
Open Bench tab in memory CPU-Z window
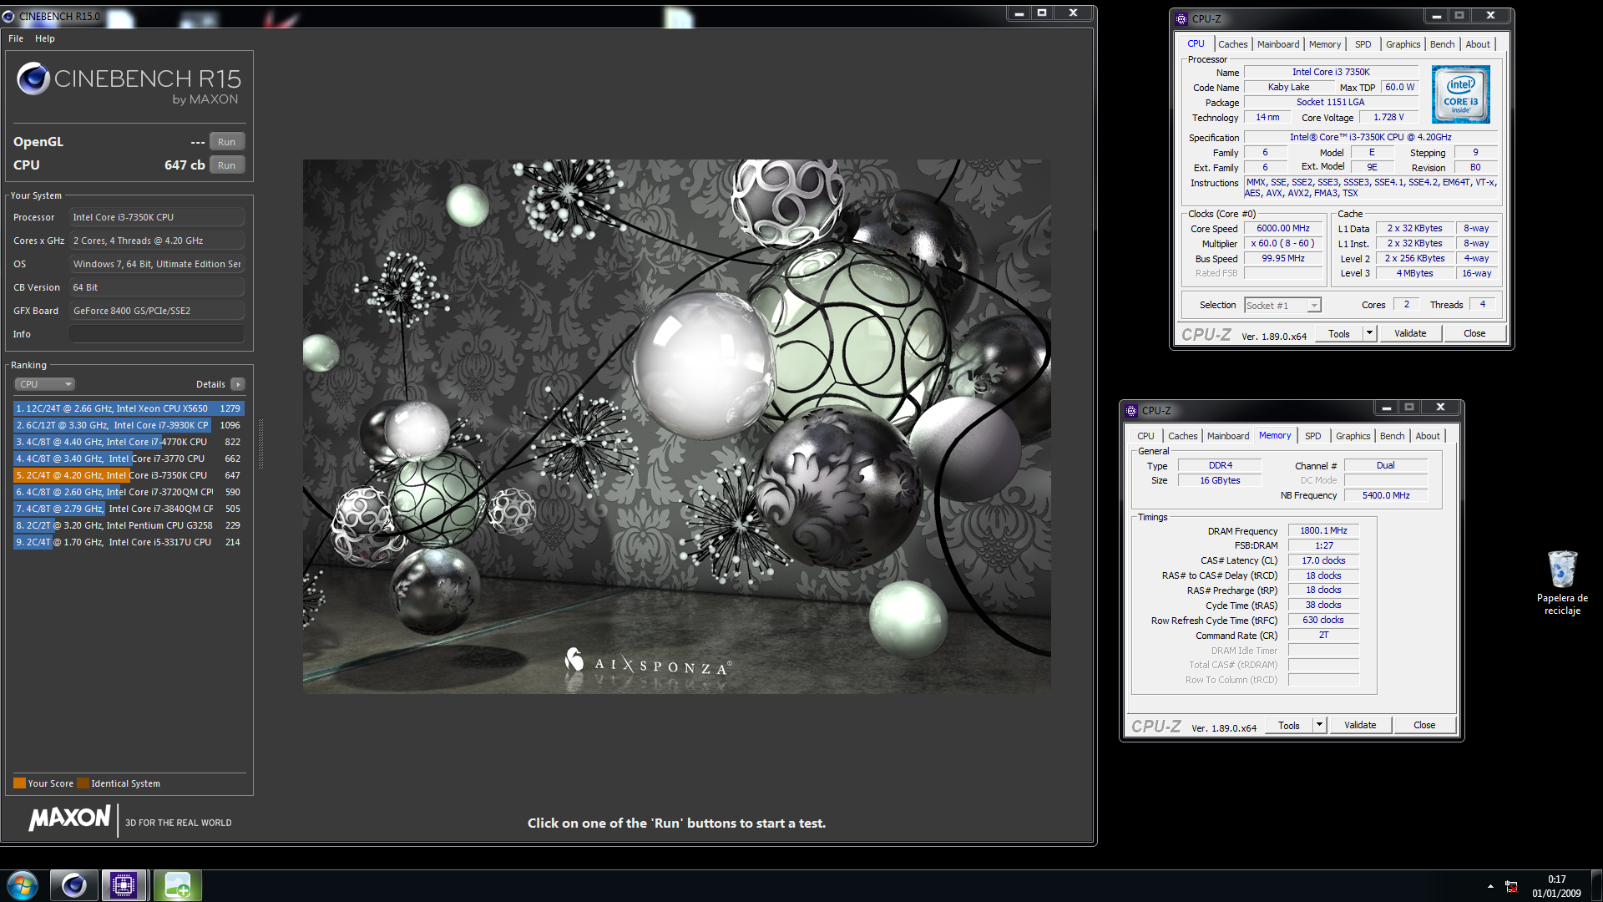(x=1392, y=436)
